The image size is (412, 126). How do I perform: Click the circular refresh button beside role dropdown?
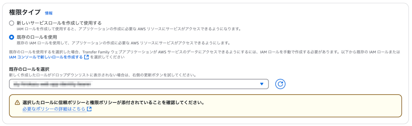coord(281,84)
